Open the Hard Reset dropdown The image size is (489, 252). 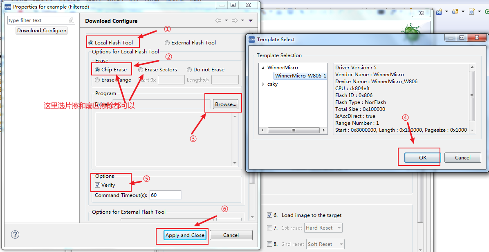pos(323,228)
